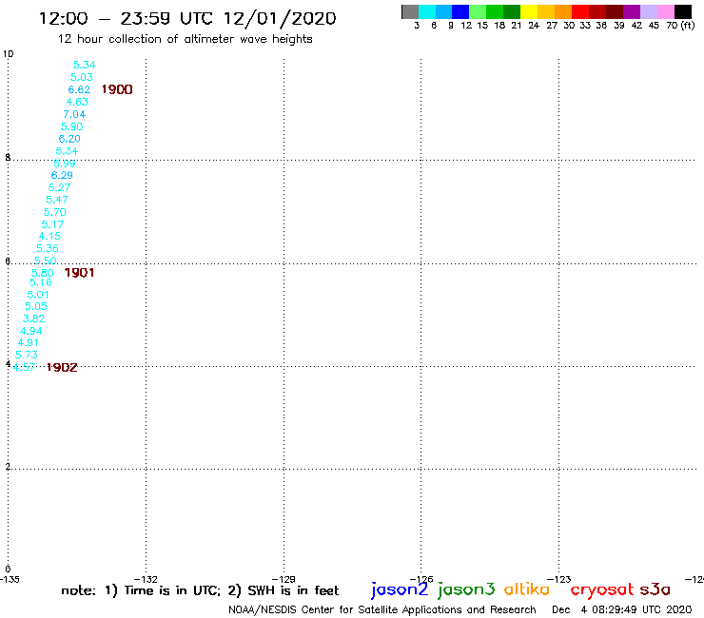Click the longitude axis label -129
This screenshot has width=704, height=618.
pyautogui.click(x=284, y=579)
